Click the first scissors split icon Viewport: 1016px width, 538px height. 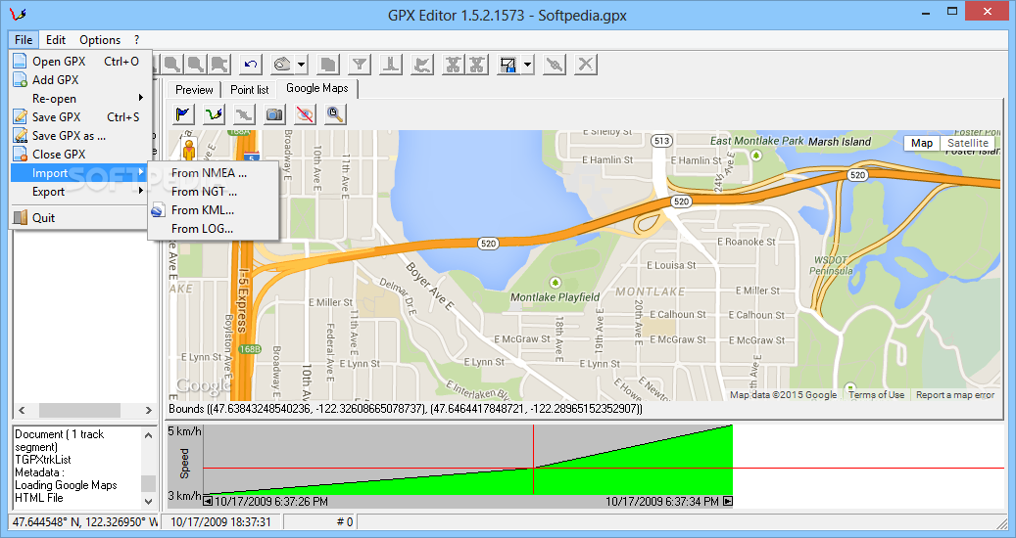[x=453, y=64]
